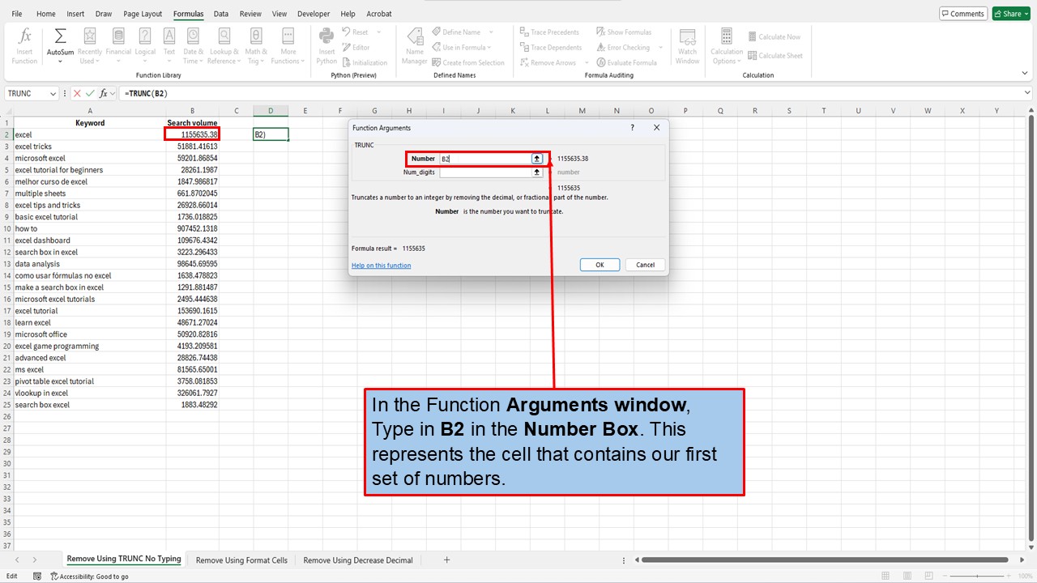Click the Evaluate Formula icon
This screenshot has height=583, width=1037.
click(x=629, y=62)
